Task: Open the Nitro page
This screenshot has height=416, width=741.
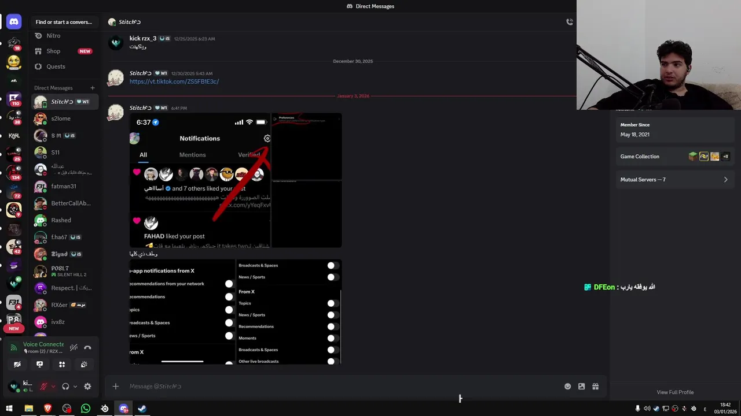Action: [65, 36]
